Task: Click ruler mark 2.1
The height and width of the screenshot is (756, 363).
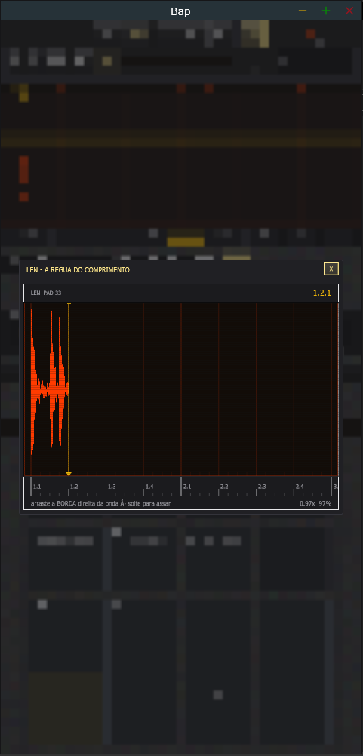Action: [x=187, y=487]
